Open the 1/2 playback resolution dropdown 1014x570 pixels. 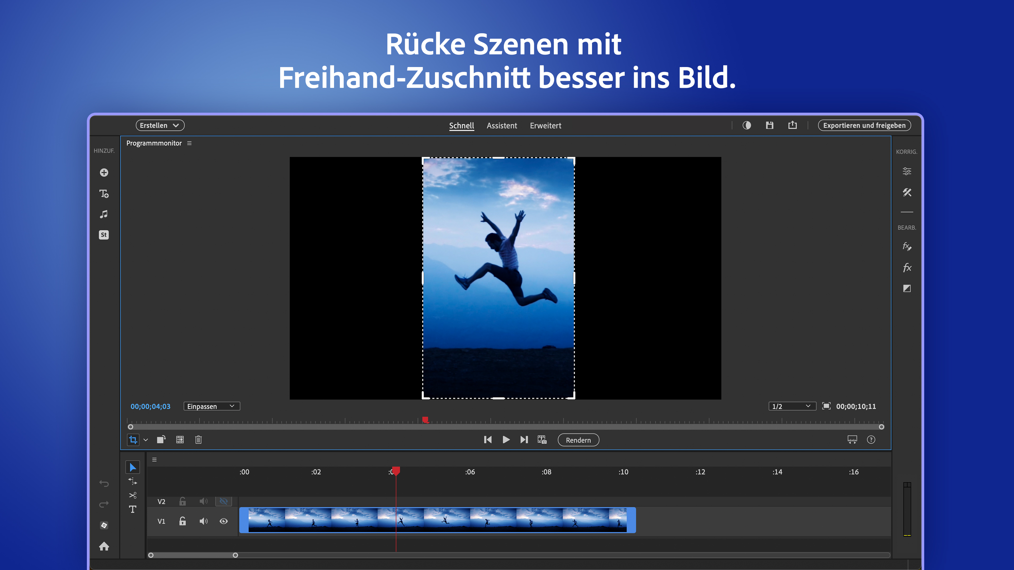[x=792, y=406]
